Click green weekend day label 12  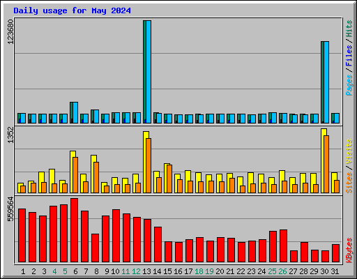[136, 271]
